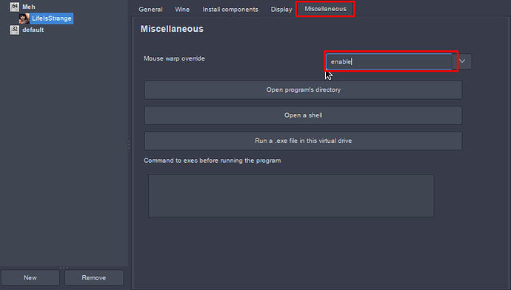Expand the Mouse warp override dropdown arrow
The width and height of the screenshot is (511, 290).
coord(462,61)
